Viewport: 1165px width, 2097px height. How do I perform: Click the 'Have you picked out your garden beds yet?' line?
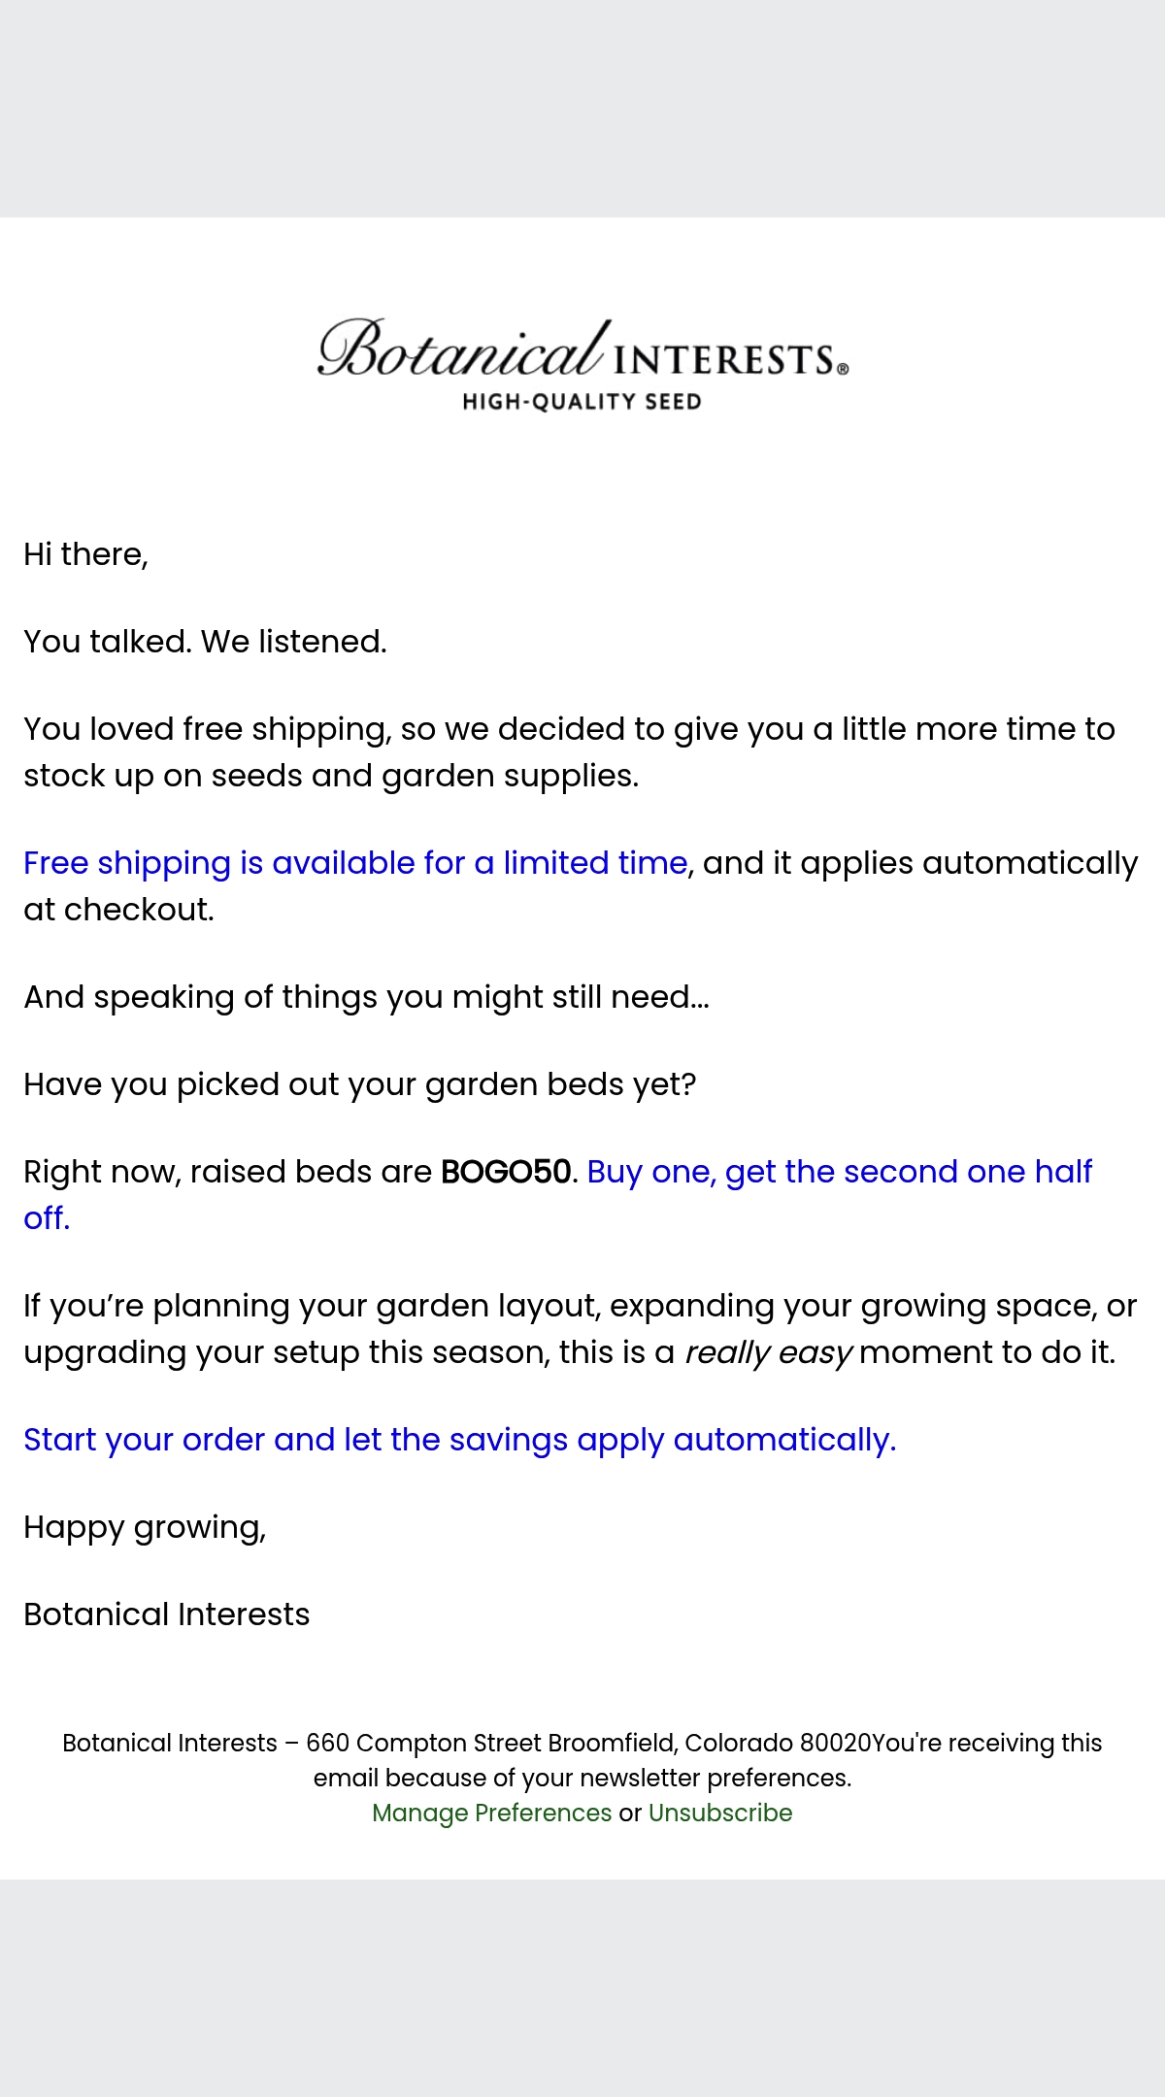[x=360, y=1084]
